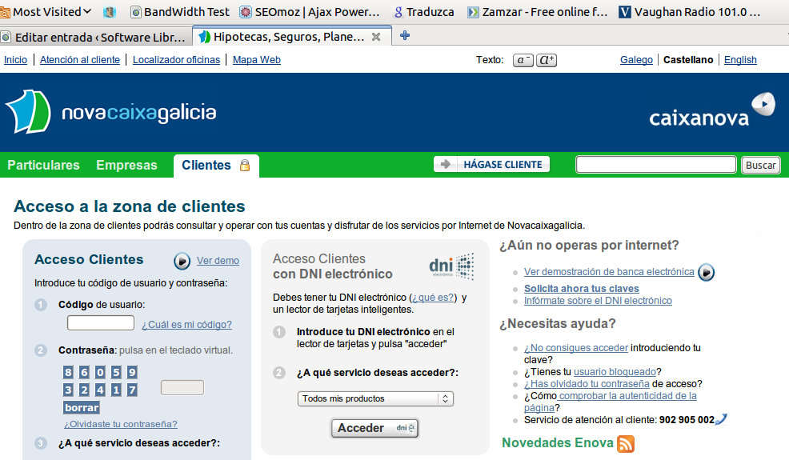Click borrar on the virtual keyboard
Image resolution: width=789 pixels, height=460 pixels.
pos(82,407)
